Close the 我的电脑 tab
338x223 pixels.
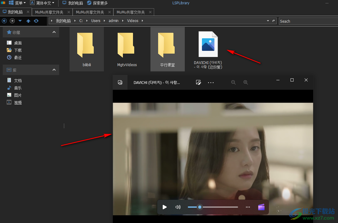point(28,12)
